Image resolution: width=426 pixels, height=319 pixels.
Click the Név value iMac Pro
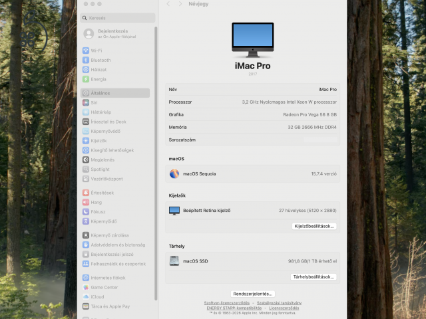point(327,90)
